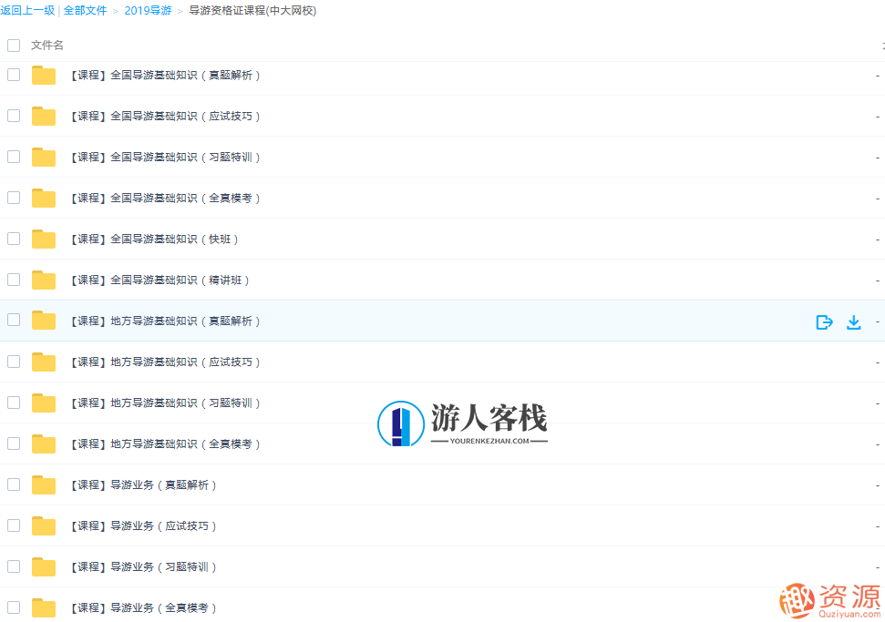Click folder icon for 地方导游基础知识（习题特训）
The image size is (885, 622).
click(43, 403)
